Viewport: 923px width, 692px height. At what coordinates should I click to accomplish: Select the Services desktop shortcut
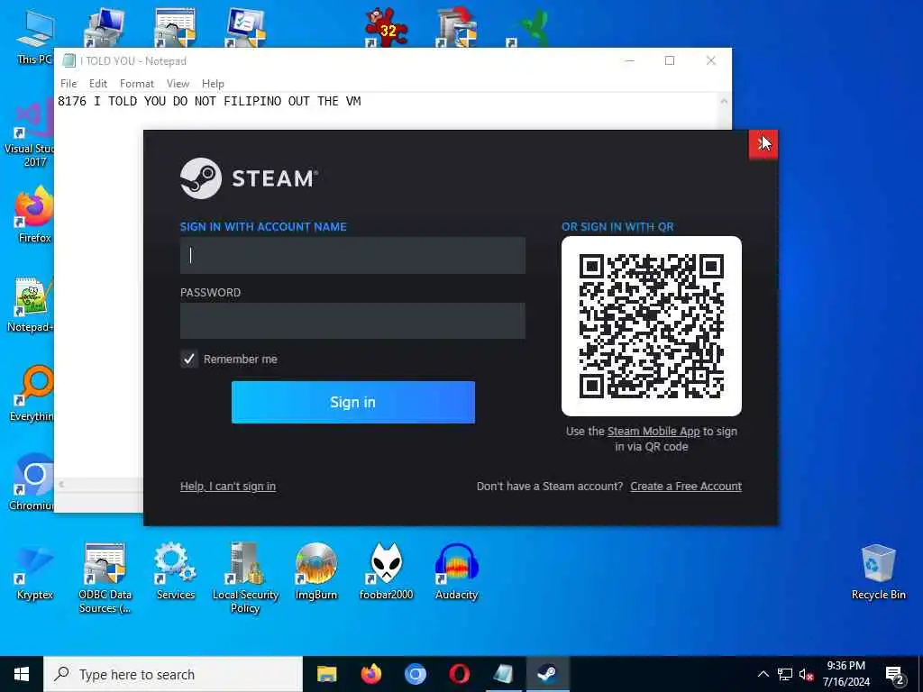(x=176, y=572)
